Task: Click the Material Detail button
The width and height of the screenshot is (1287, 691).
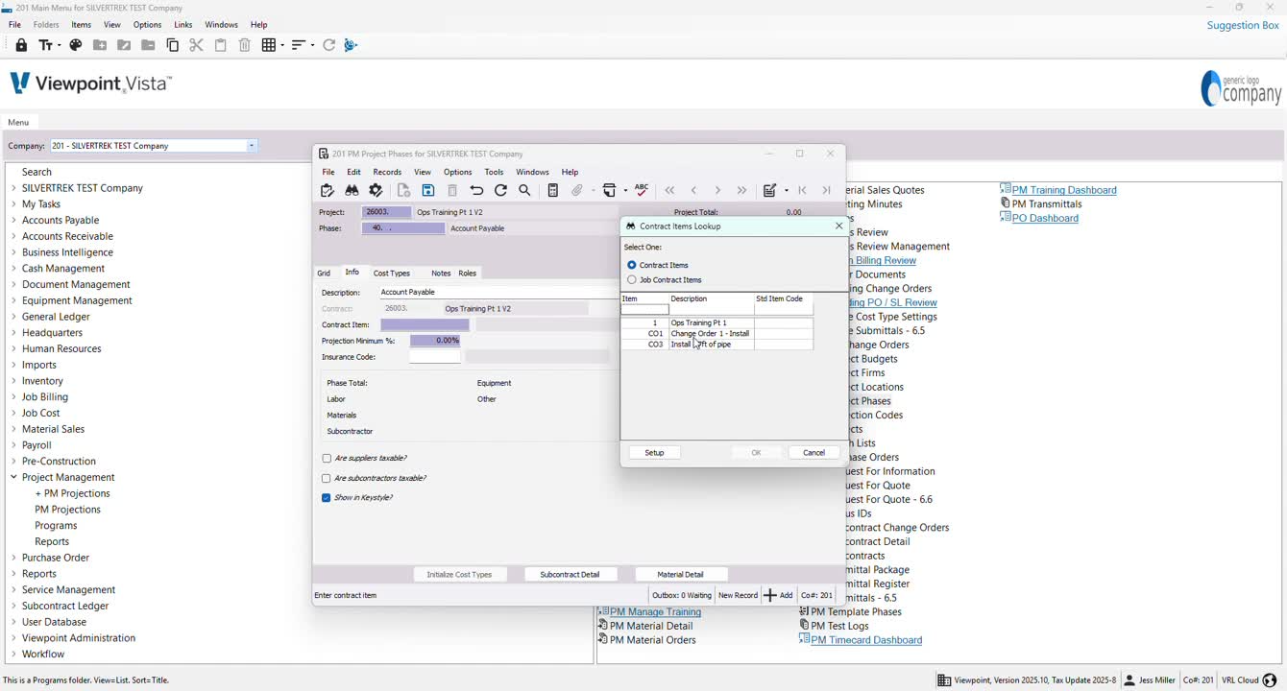Action: (680, 575)
